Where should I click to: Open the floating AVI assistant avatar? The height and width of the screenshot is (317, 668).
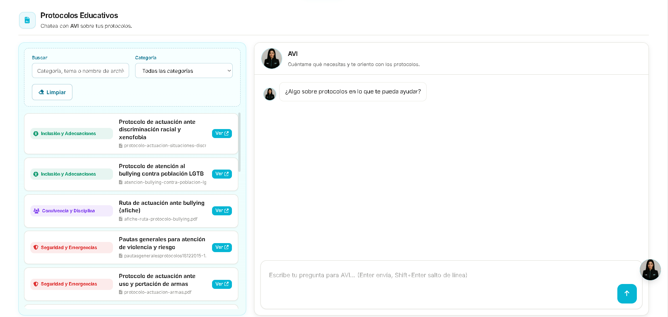tap(650, 269)
